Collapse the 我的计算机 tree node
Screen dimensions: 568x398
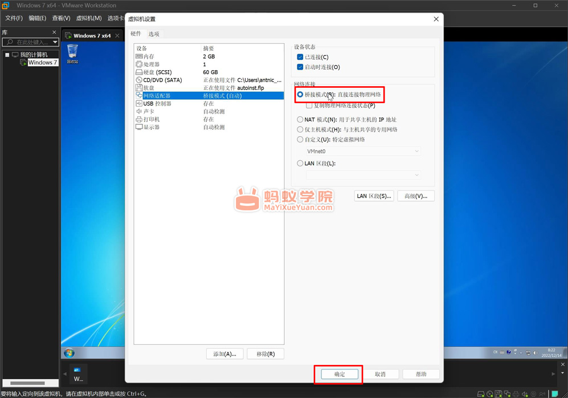[x=7, y=55]
